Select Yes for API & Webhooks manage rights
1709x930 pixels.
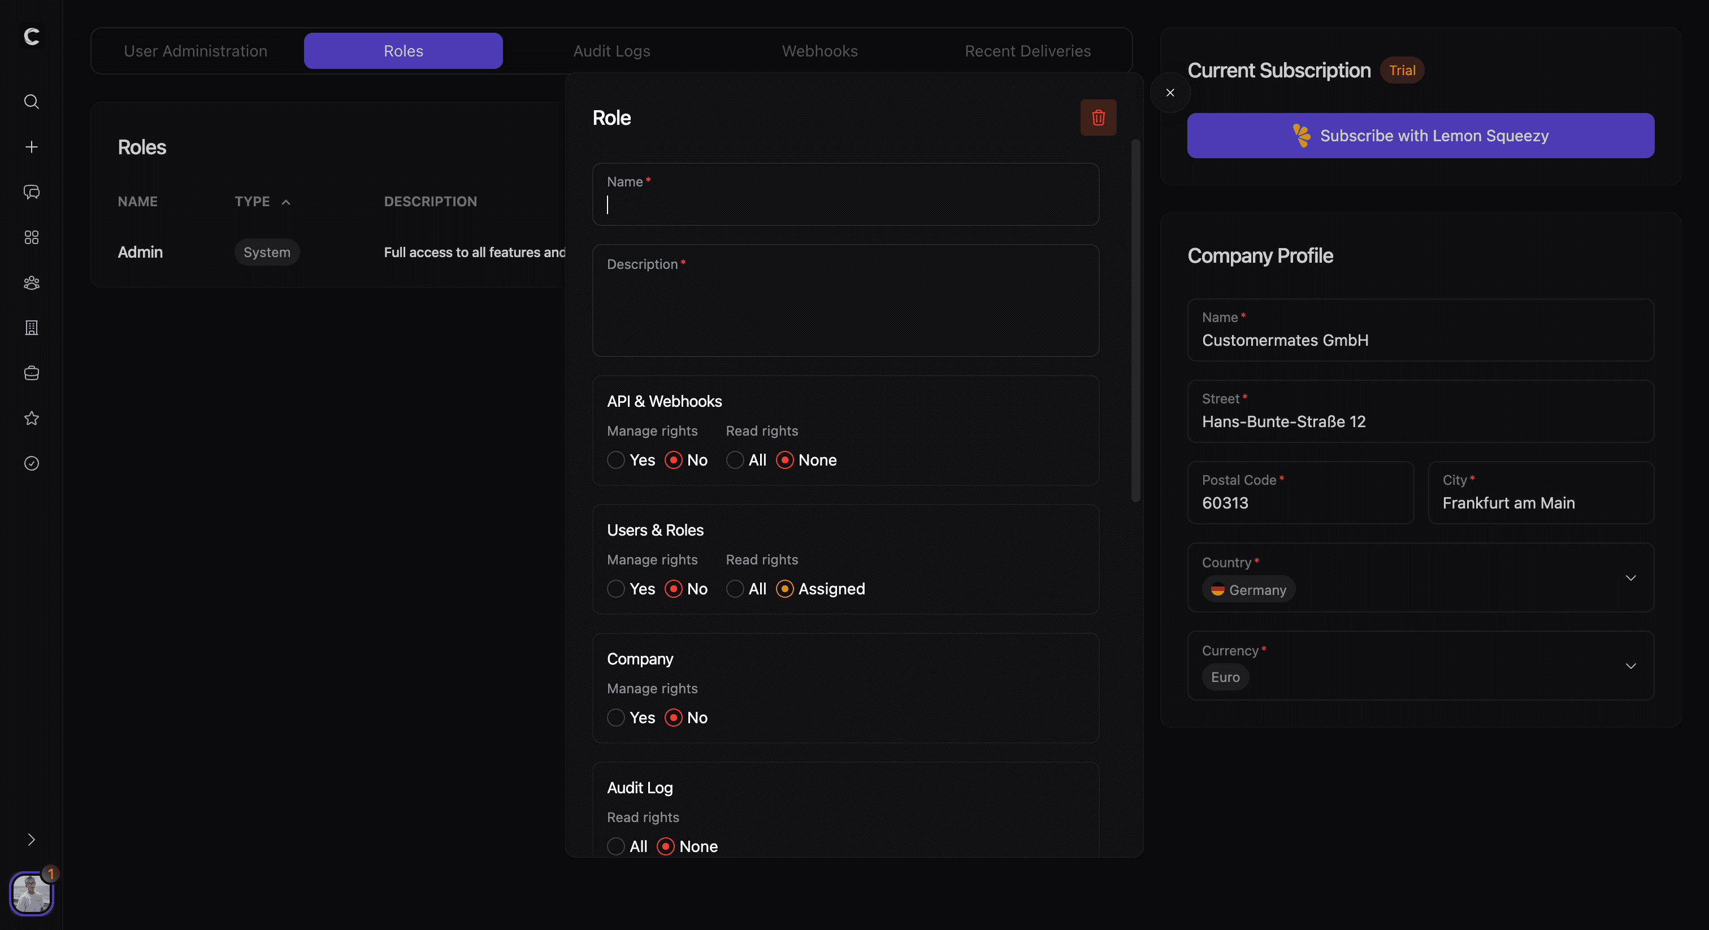click(615, 460)
